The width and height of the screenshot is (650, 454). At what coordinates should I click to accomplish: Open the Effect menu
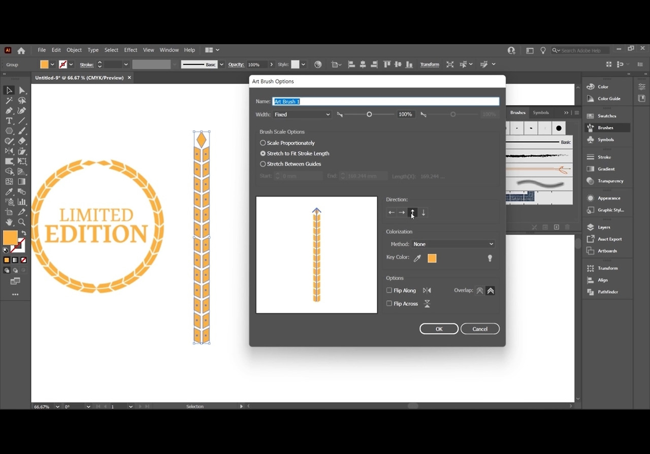[131, 50]
